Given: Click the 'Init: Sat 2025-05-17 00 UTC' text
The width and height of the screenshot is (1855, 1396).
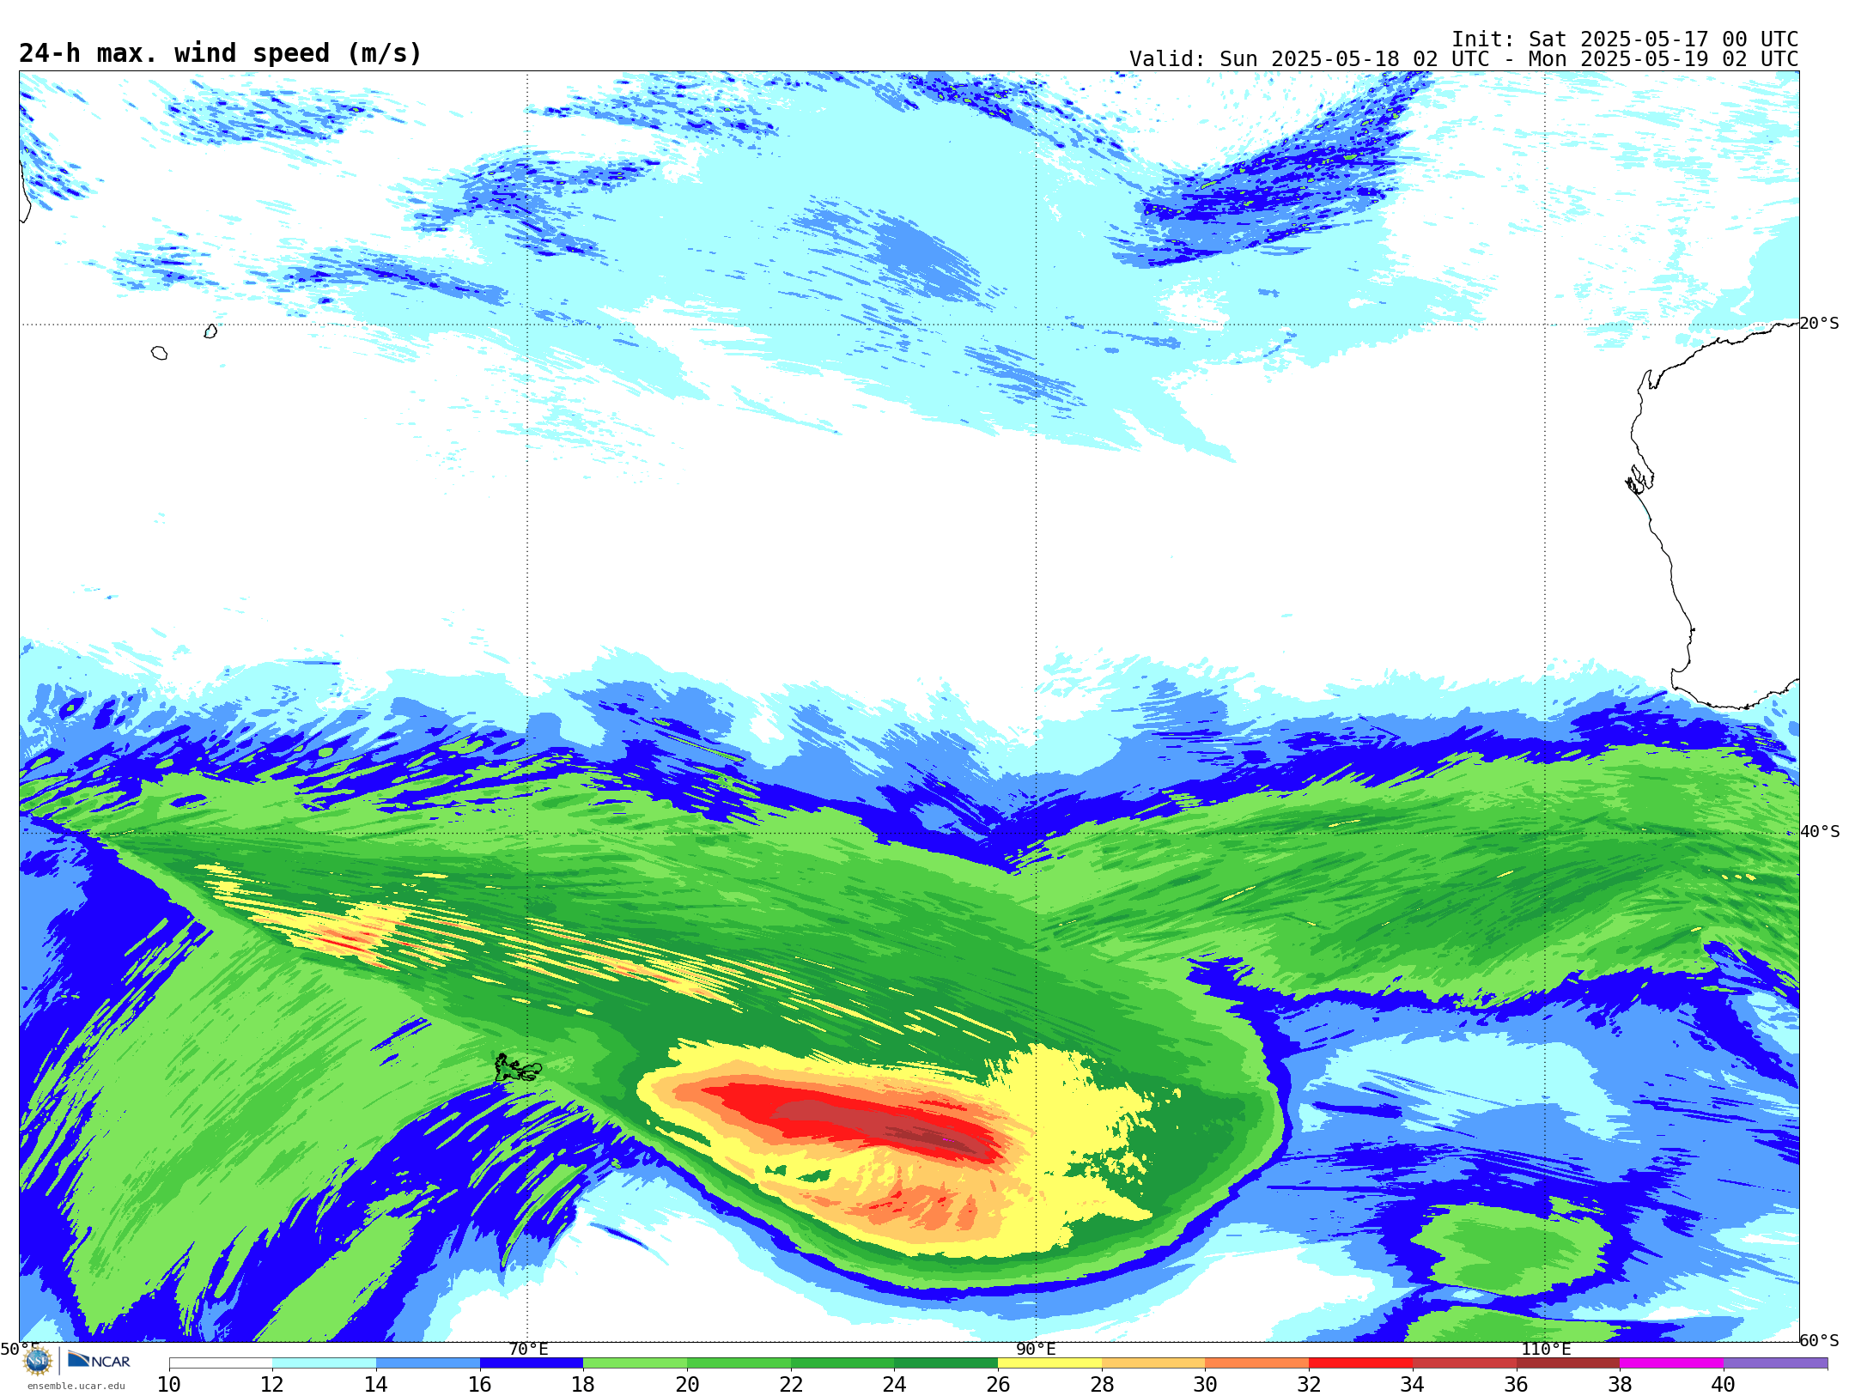Looking at the screenshot, I should pos(1625,39).
